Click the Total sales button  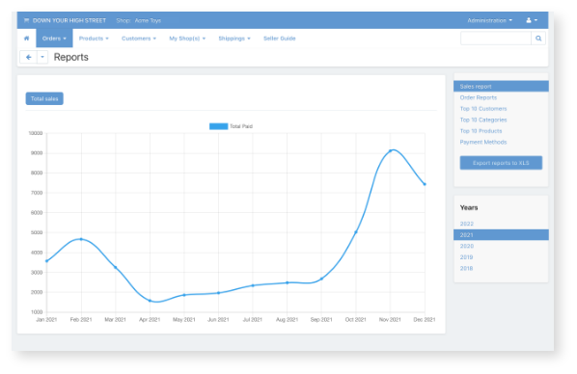44,98
